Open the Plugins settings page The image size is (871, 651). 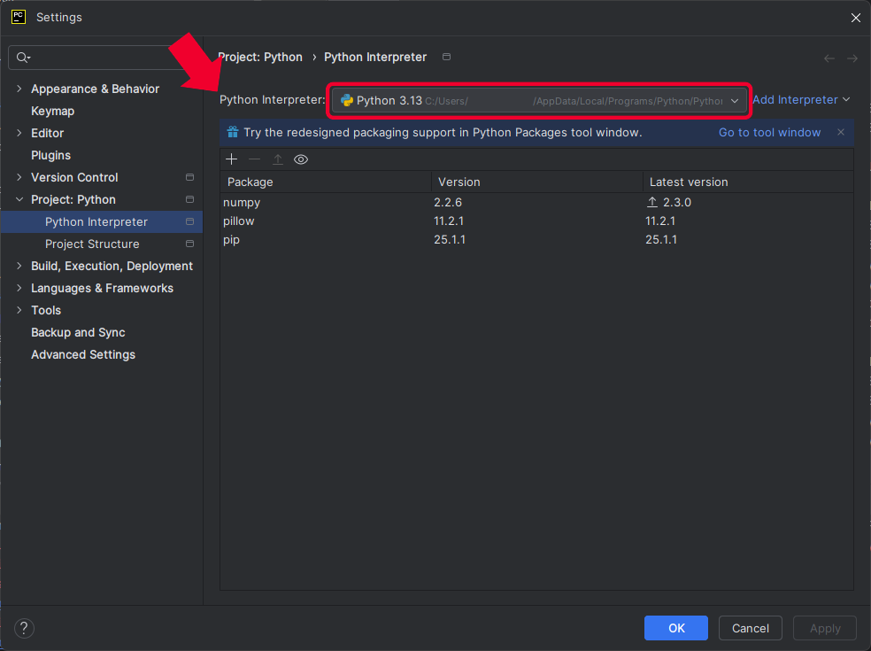click(x=50, y=156)
